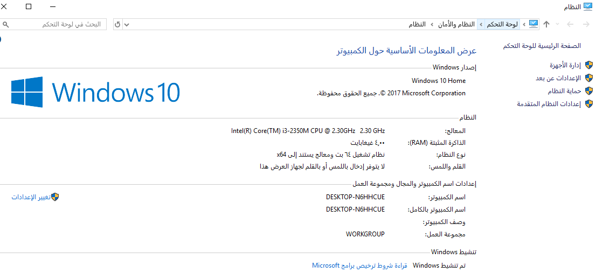Open recent locations dropdown arrow
The image size is (596, 273).
pyautogui.click(x=558, y=24)
